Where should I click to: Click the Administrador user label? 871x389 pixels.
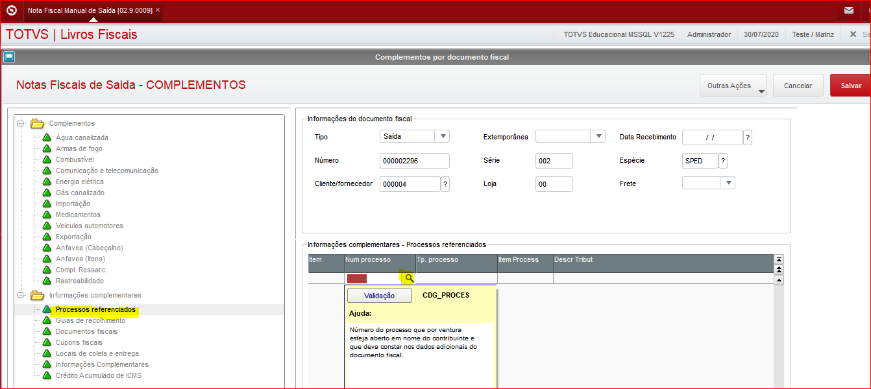point(709,34)
